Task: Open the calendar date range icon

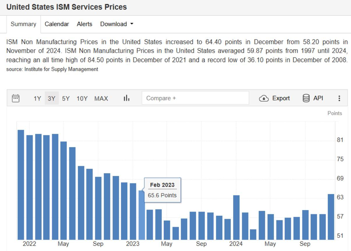Action: 15,98
